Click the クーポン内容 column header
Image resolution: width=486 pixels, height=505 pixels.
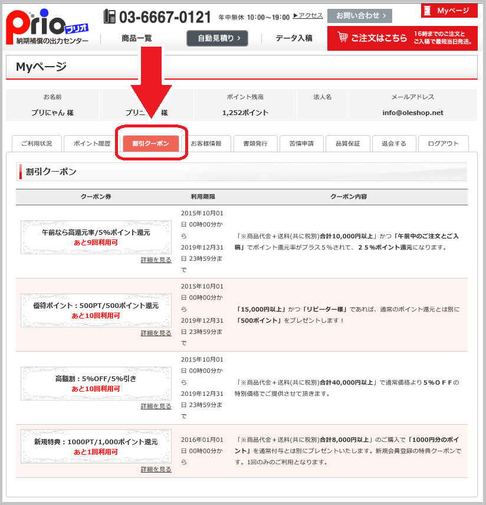(349, 196)
